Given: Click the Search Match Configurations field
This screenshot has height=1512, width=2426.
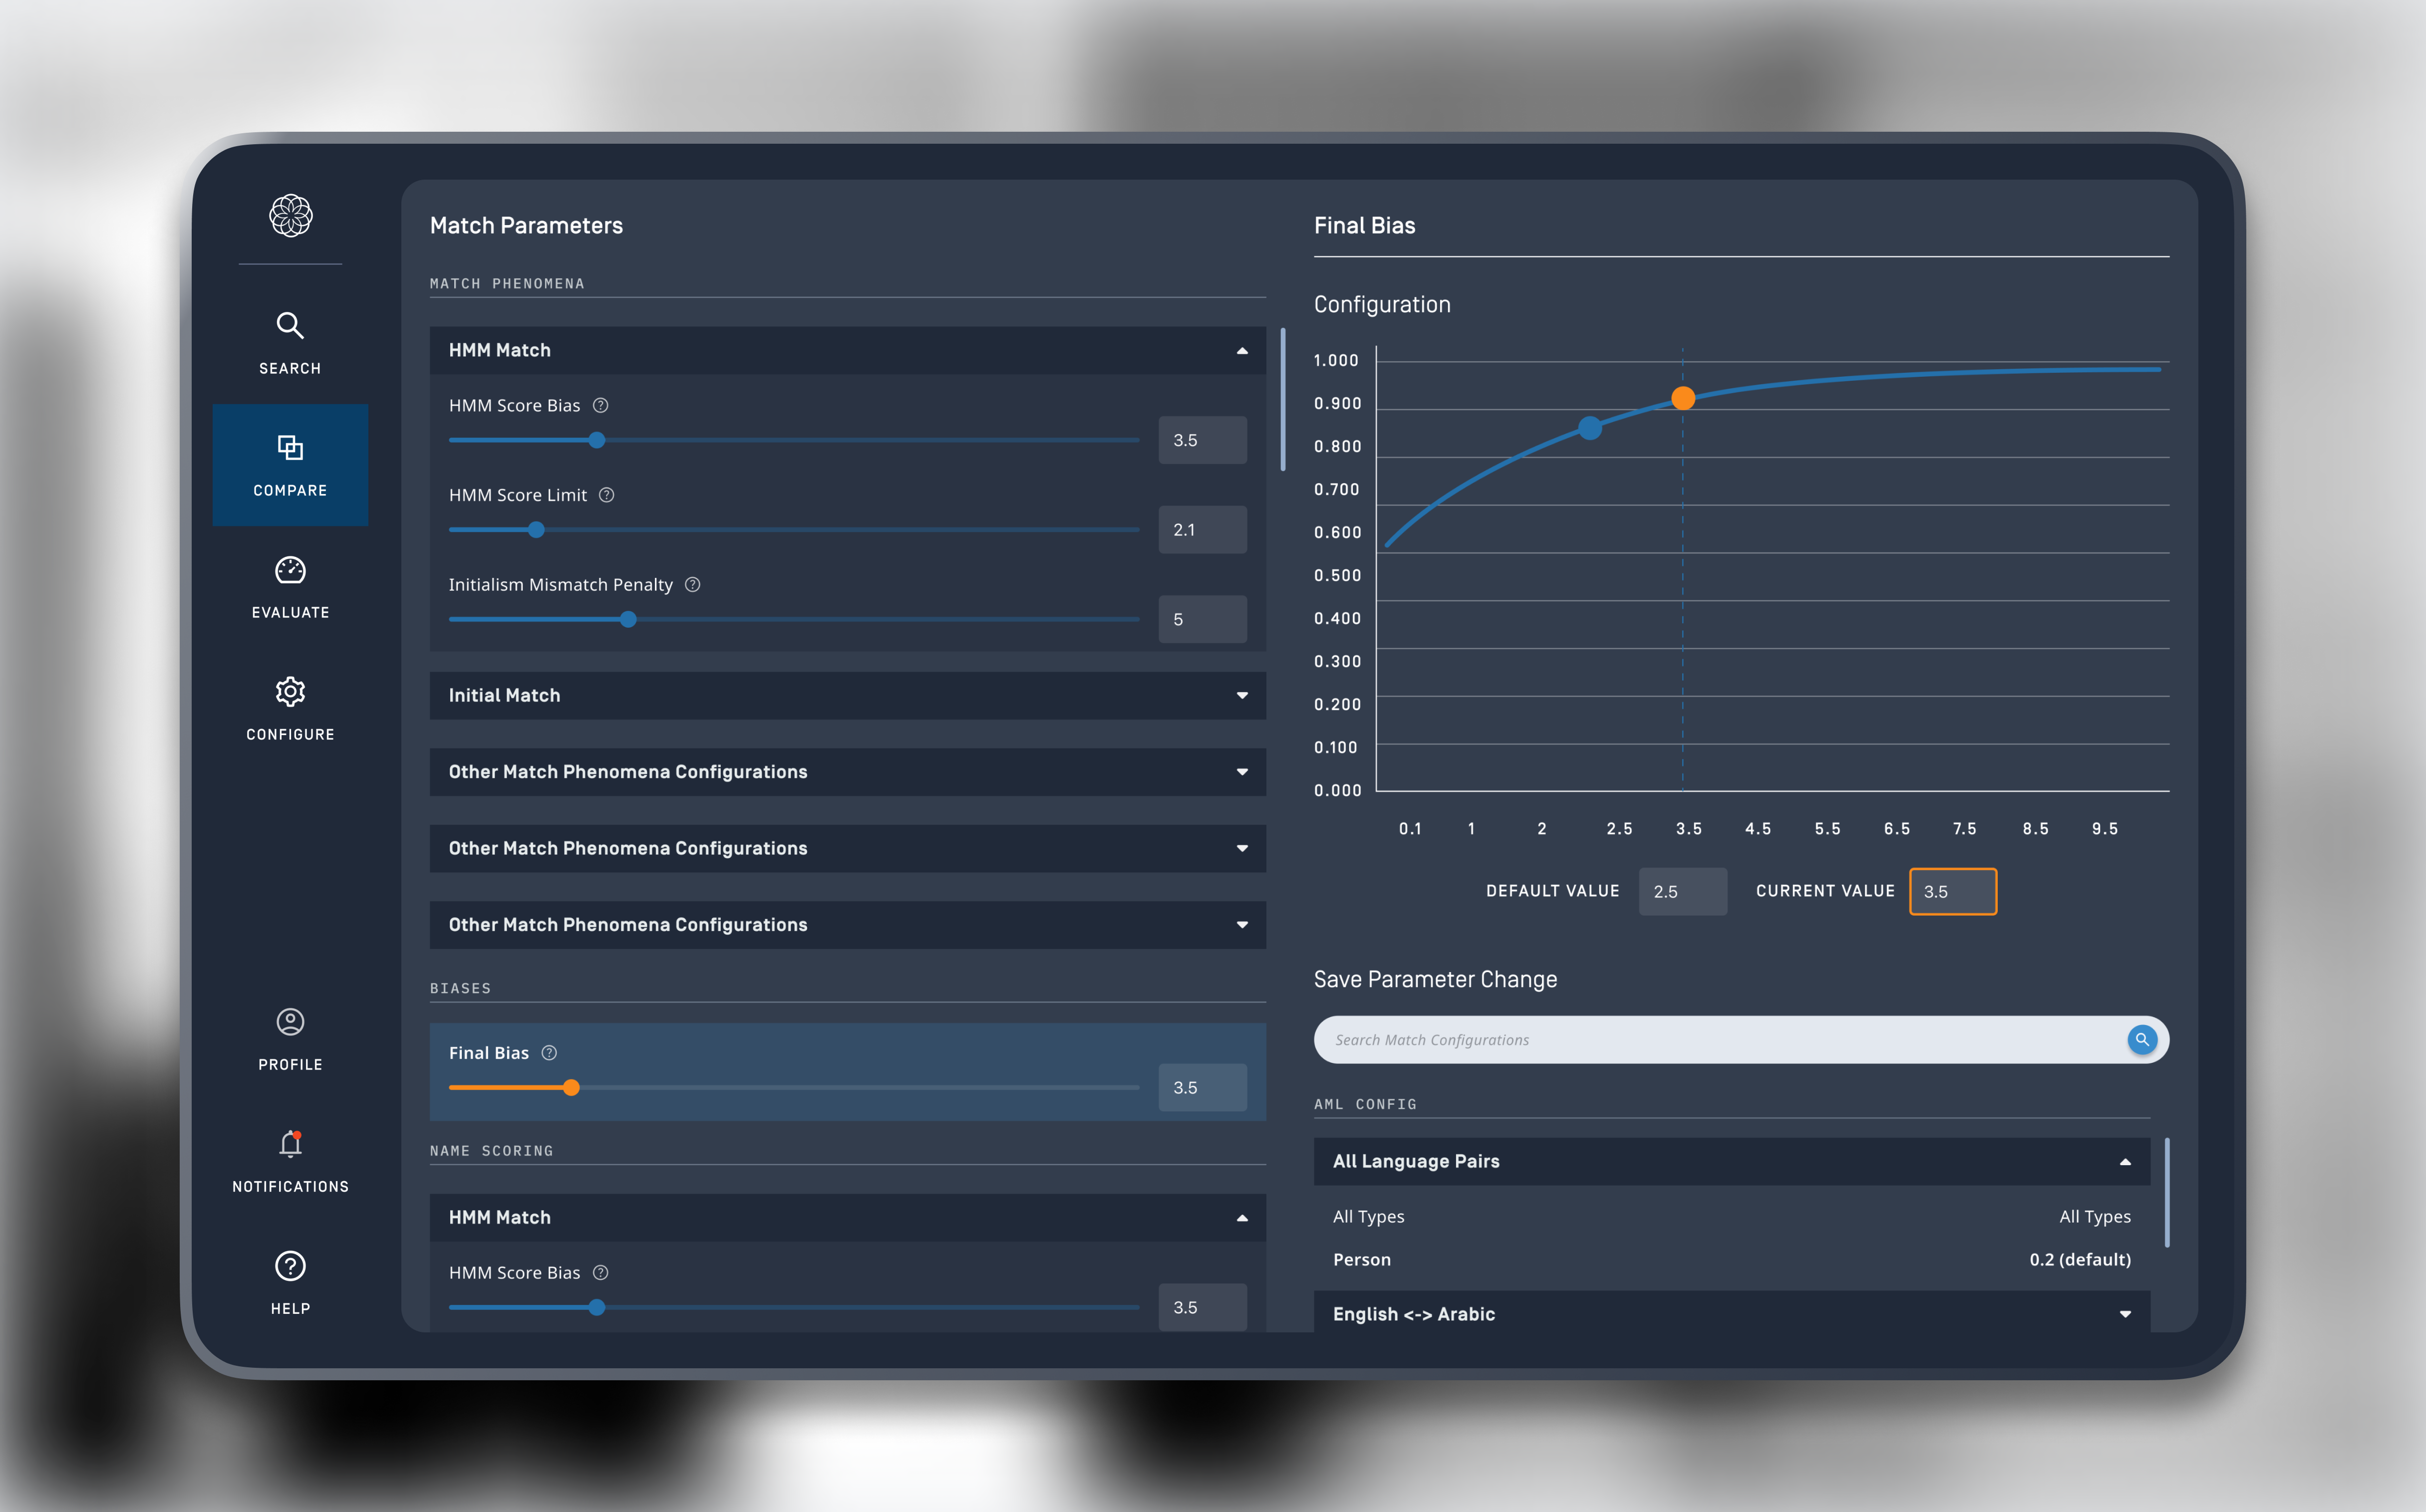Looking at the screenshot, I should coord(1716,1040).
